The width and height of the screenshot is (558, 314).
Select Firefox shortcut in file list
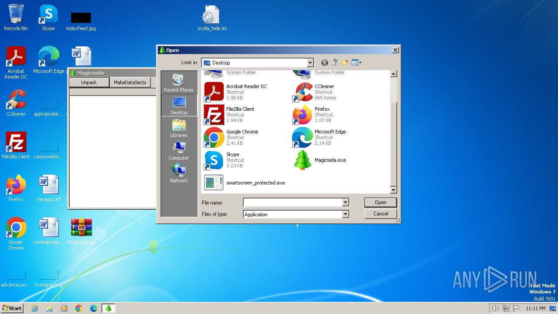click(x=312, y=115)
